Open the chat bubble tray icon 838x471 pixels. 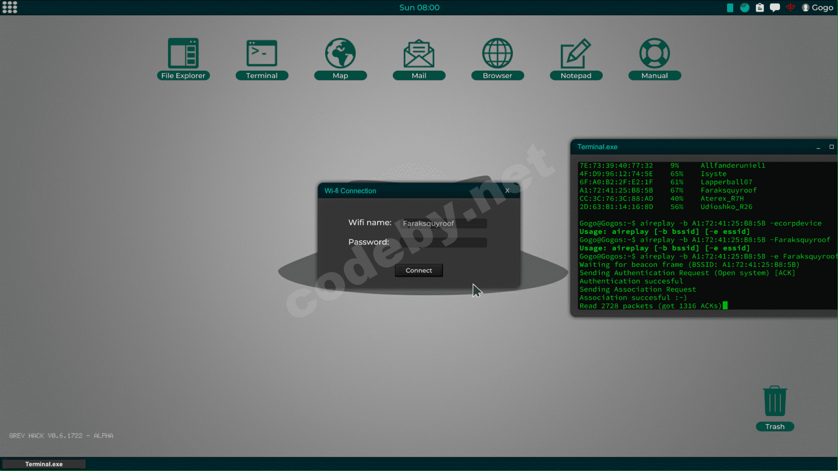click(x=775, y=7)
